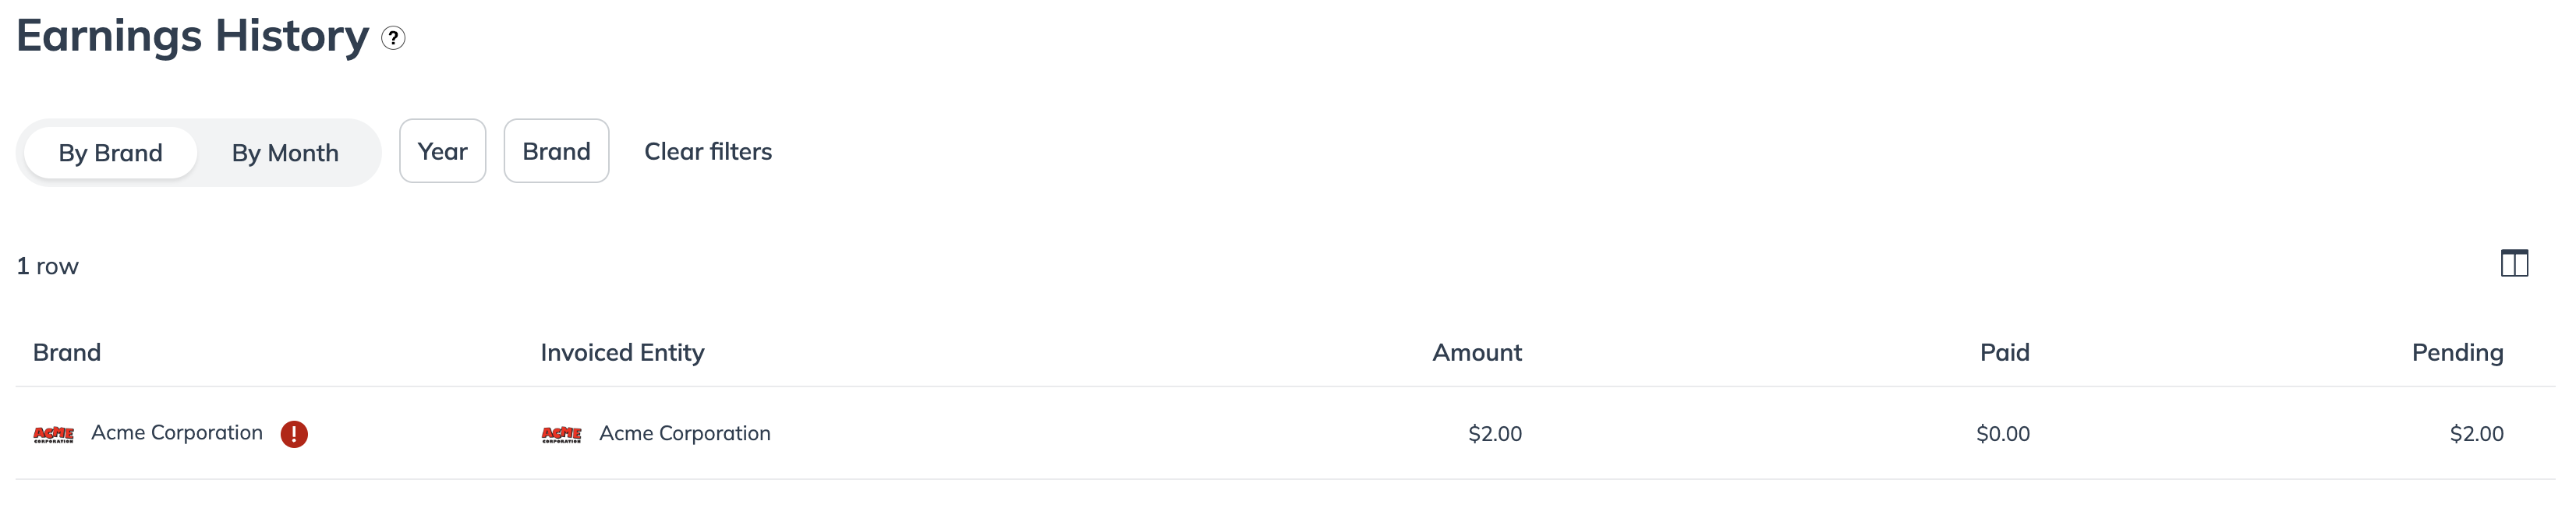The height and width of the screenshot is (508, 2576).
Task: Sort by the Invoiced Entity column header
Action: 622,352
